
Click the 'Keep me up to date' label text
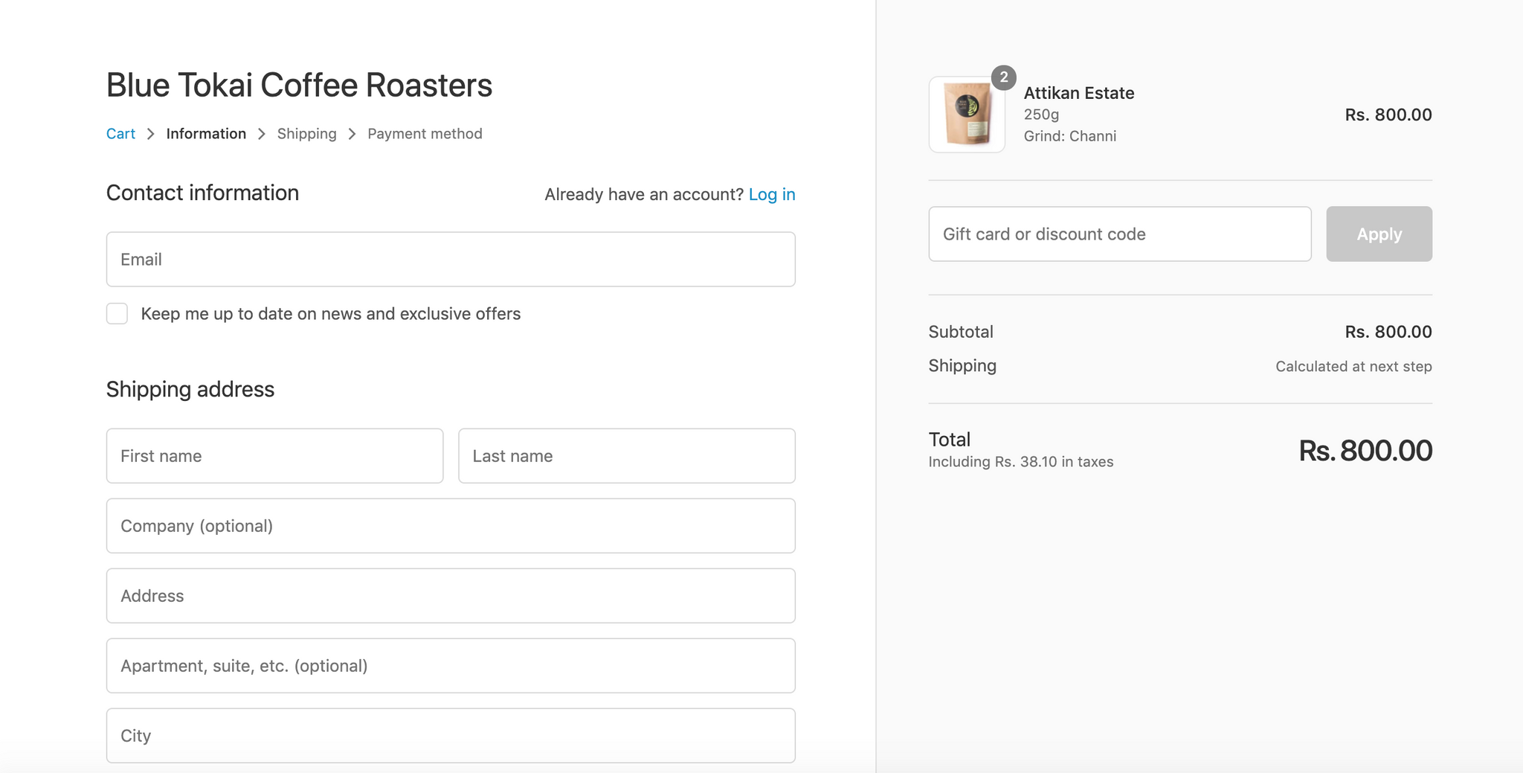[x=331, y=314]
